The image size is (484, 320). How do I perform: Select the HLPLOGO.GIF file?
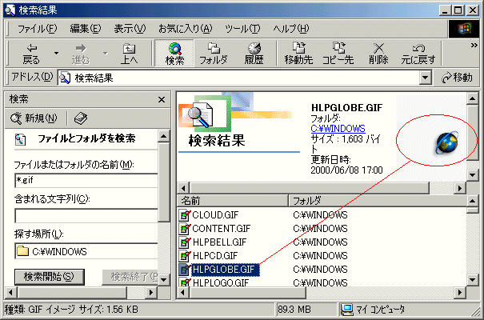point(220,282)
